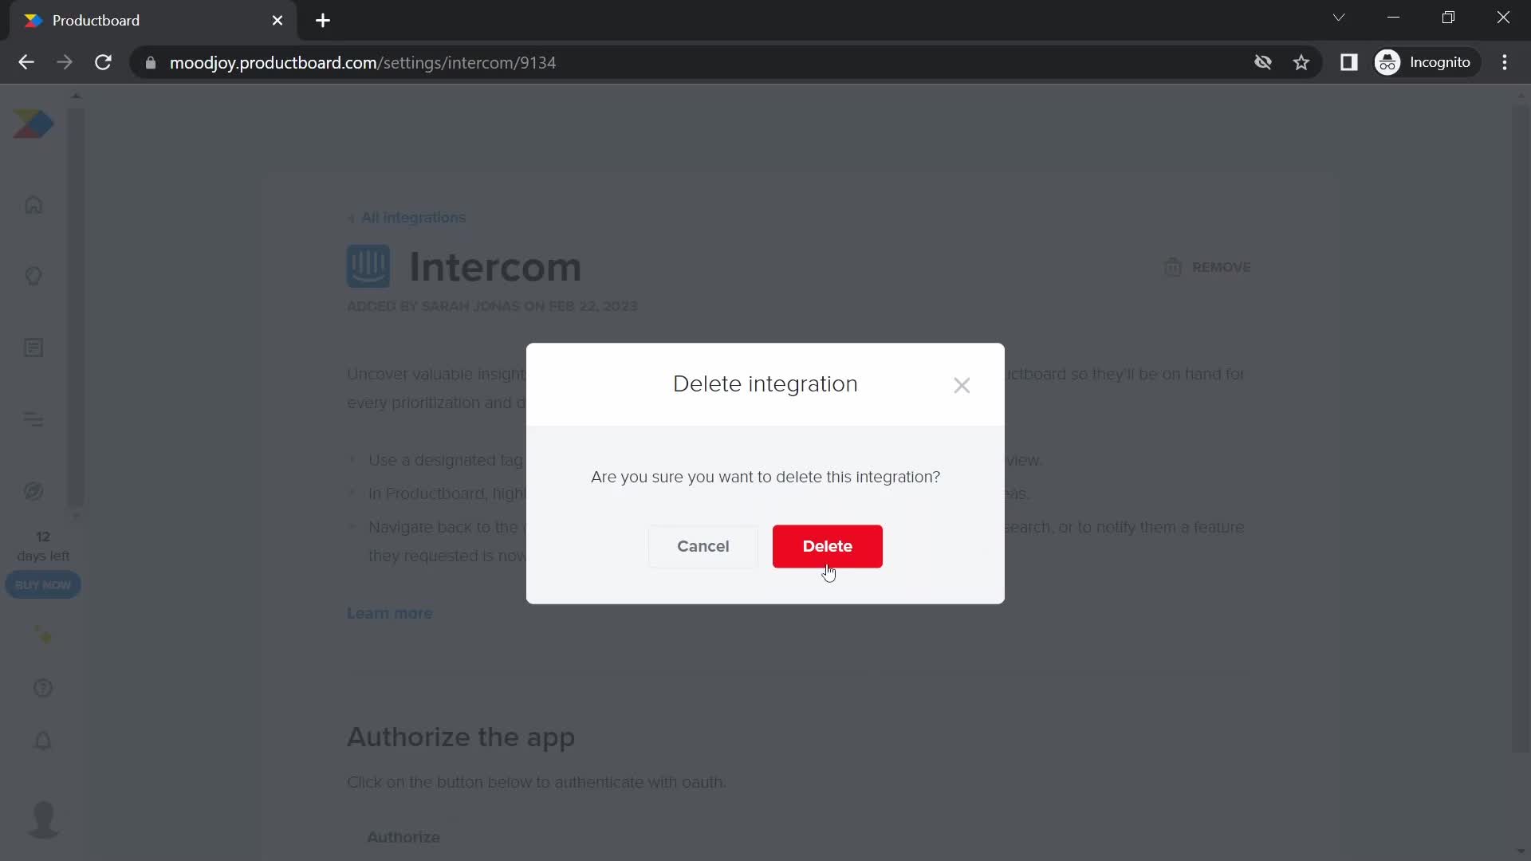Close the Delete integration dialog with X
This screenshot has height=861, width=1531.
962,386
